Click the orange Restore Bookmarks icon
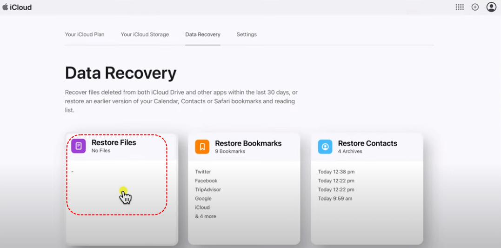The height and width of the screenshot is (248, 501). tap(202, 147)
